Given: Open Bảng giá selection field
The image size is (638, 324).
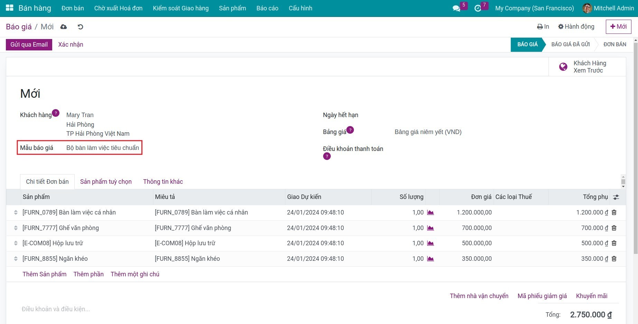Looking at the screenshot, I should (x=428, y=132).
